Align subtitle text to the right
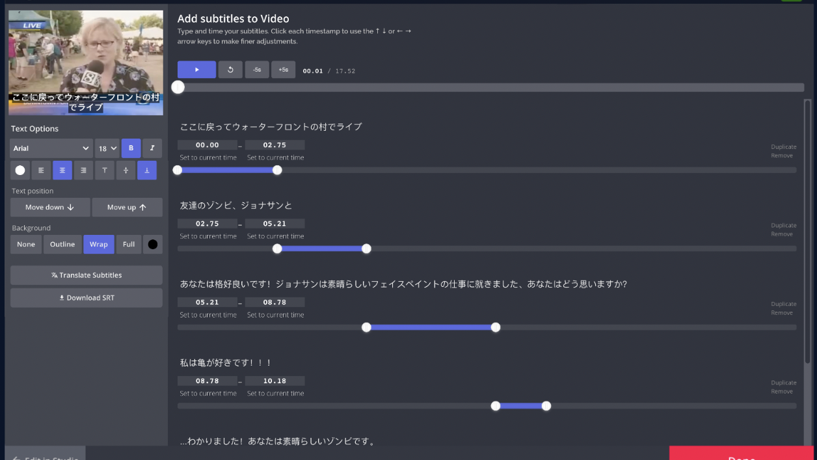 point(83,170)
